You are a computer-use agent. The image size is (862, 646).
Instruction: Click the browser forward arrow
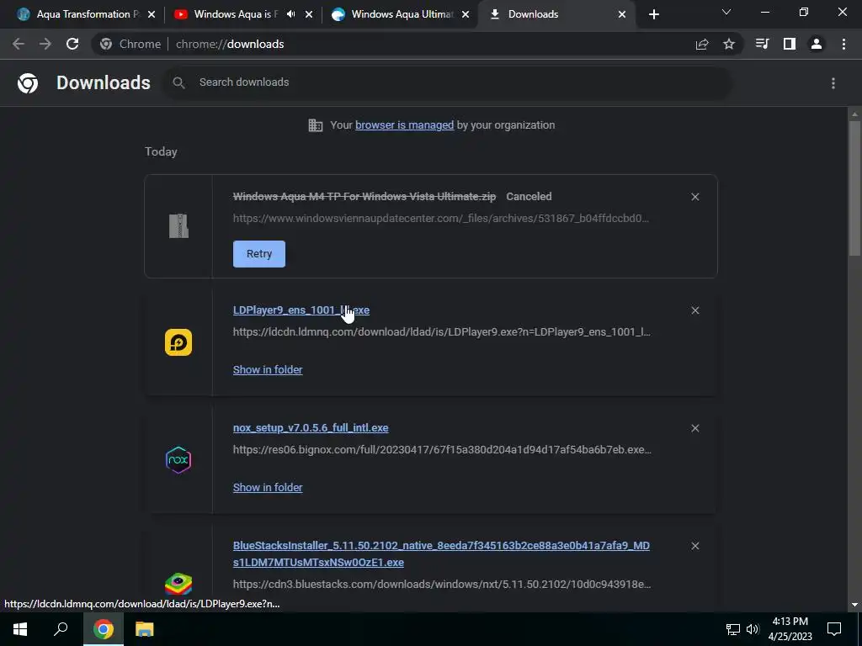[45, 44]
